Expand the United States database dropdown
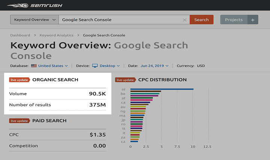This screenshot has width=270, height=160. [52, 66]
